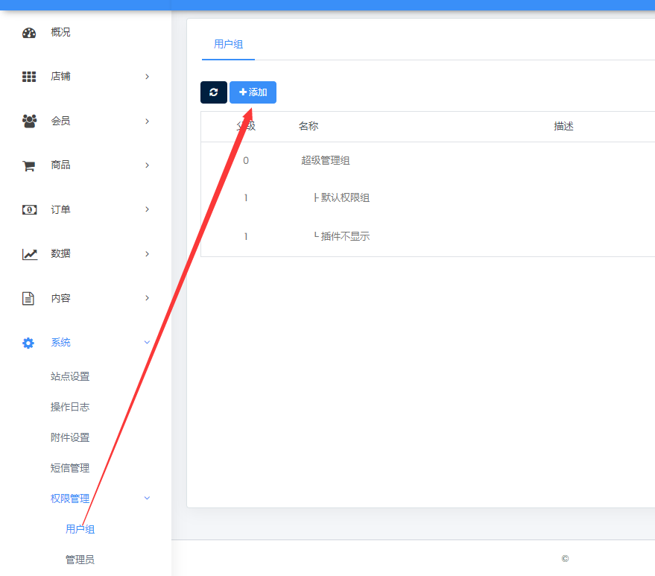
Task: Select the 默认权限组 row name
Action: (345, 197)
